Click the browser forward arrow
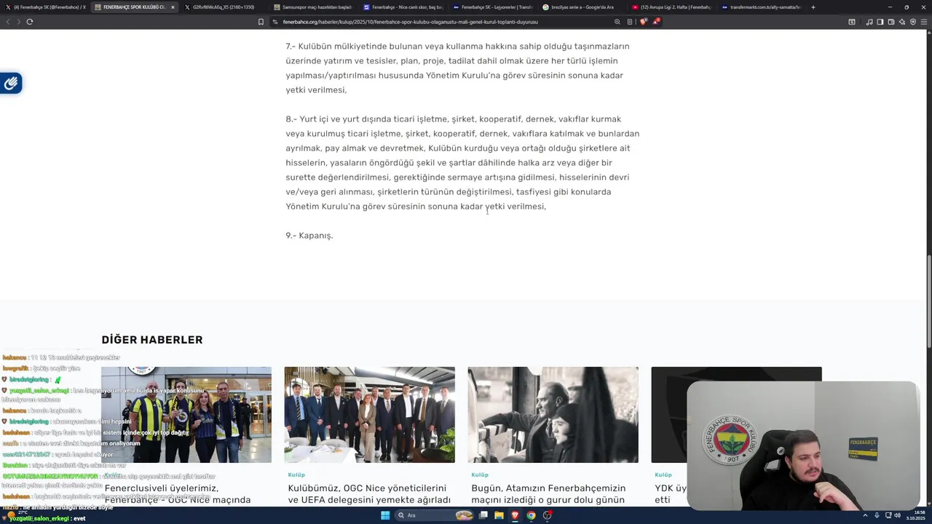 tap(18, 22)
